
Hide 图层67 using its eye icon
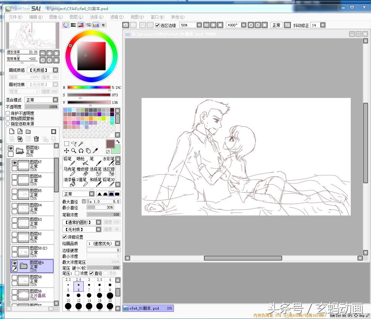click(x=15, y=163)
